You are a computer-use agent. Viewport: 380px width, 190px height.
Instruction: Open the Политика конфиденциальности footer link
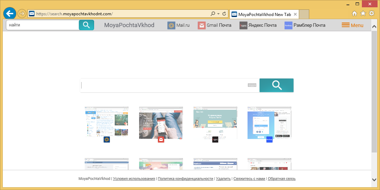[x=185, y=179]
